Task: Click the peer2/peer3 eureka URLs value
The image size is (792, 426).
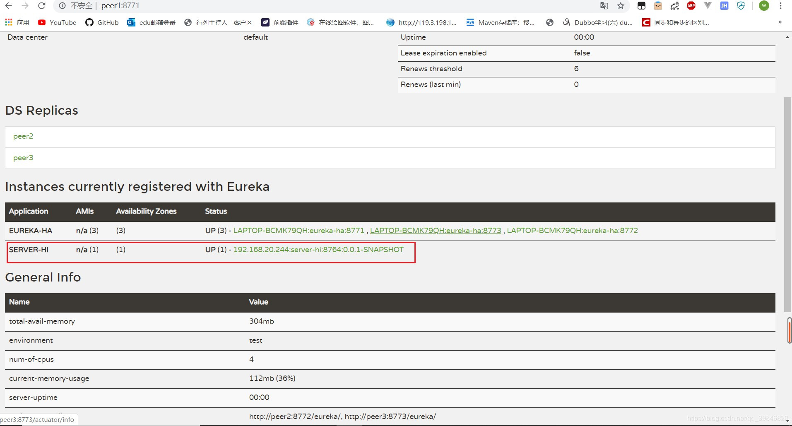Action: [x=342, y=416]
